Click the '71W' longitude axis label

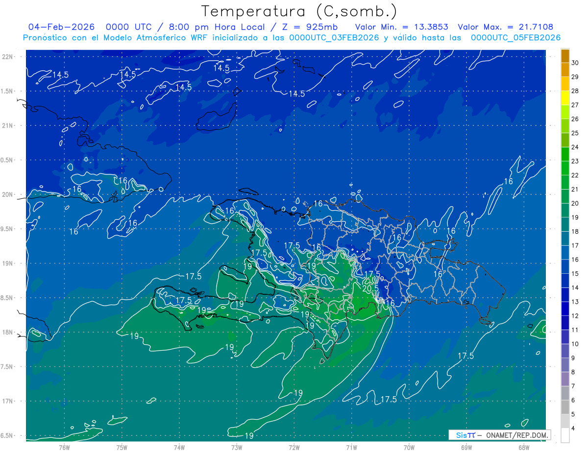click(352, 447)
